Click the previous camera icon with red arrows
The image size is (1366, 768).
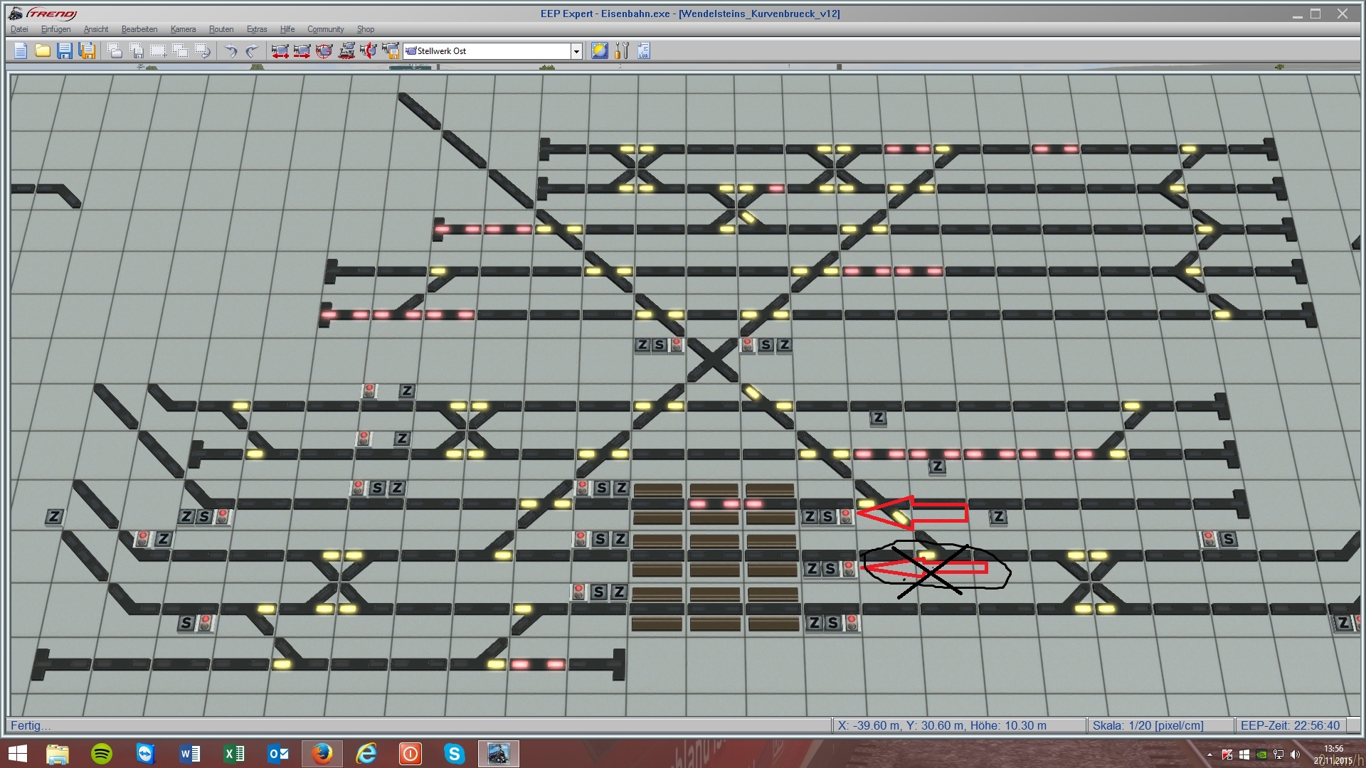pos(280,50)
